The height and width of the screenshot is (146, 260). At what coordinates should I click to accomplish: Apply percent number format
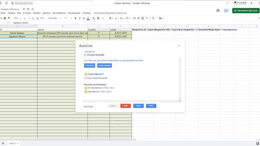coord(29,18)
